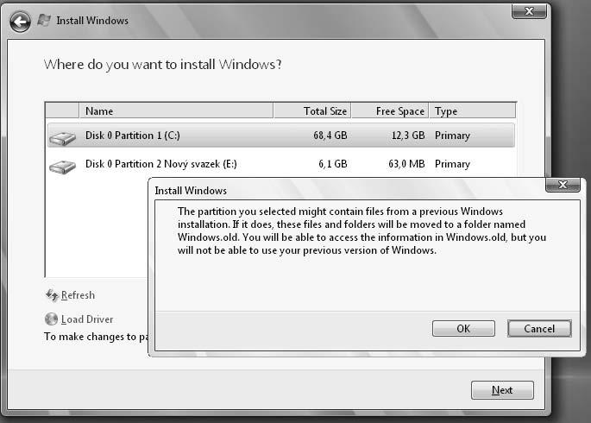This screenshot has width=591, height=423.
Task: Click the 68,4 GB total size value
Action: tap(330, 136)
